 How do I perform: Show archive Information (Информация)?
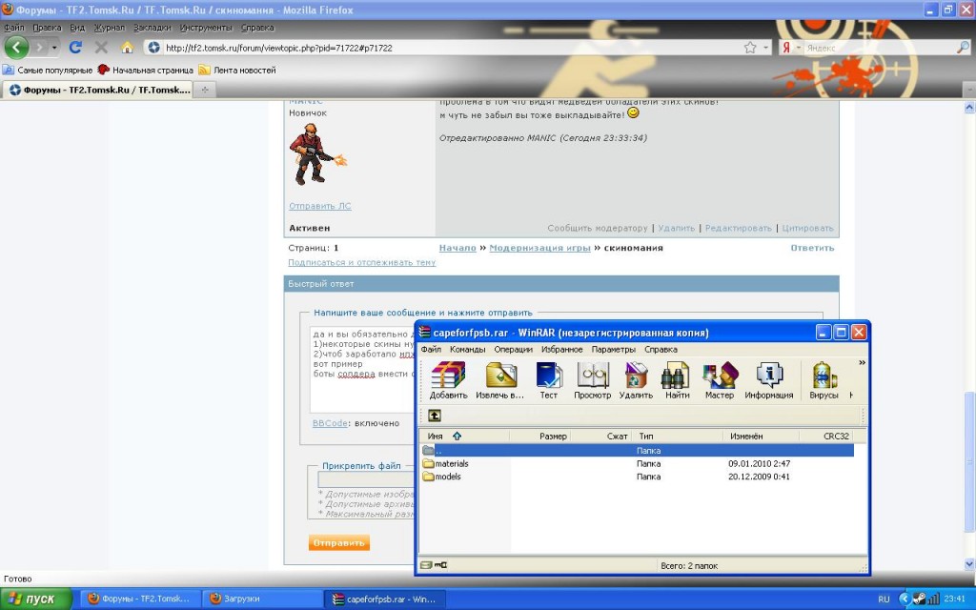[769, 379]
